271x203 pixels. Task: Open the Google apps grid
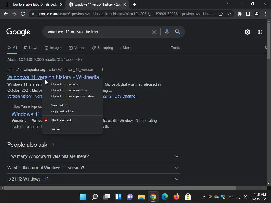260,32
